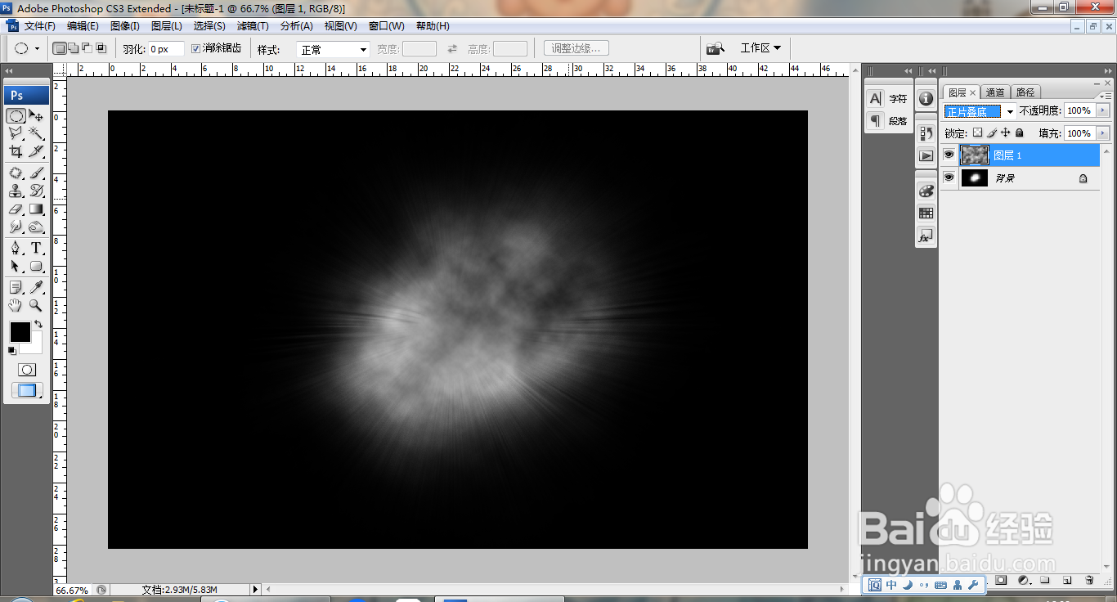Toggle lock all

[1019, 133]
